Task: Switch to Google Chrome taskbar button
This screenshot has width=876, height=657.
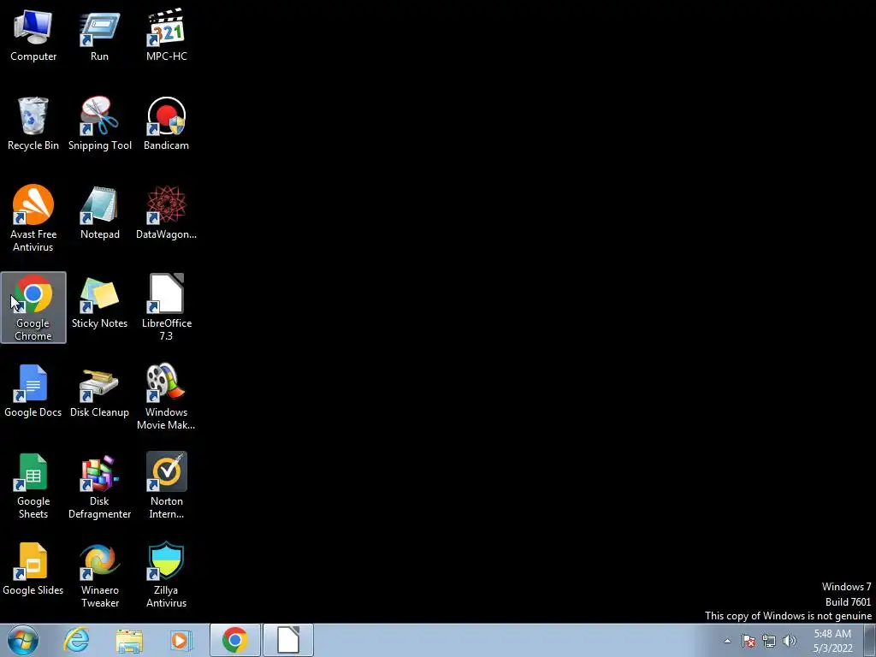Action: point(235,640)
